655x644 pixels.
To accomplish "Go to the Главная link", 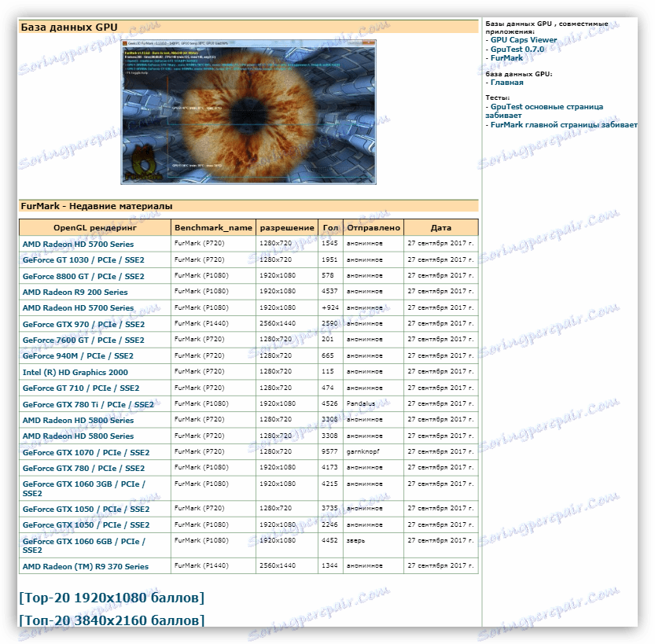I will click(x=506, y=83).
